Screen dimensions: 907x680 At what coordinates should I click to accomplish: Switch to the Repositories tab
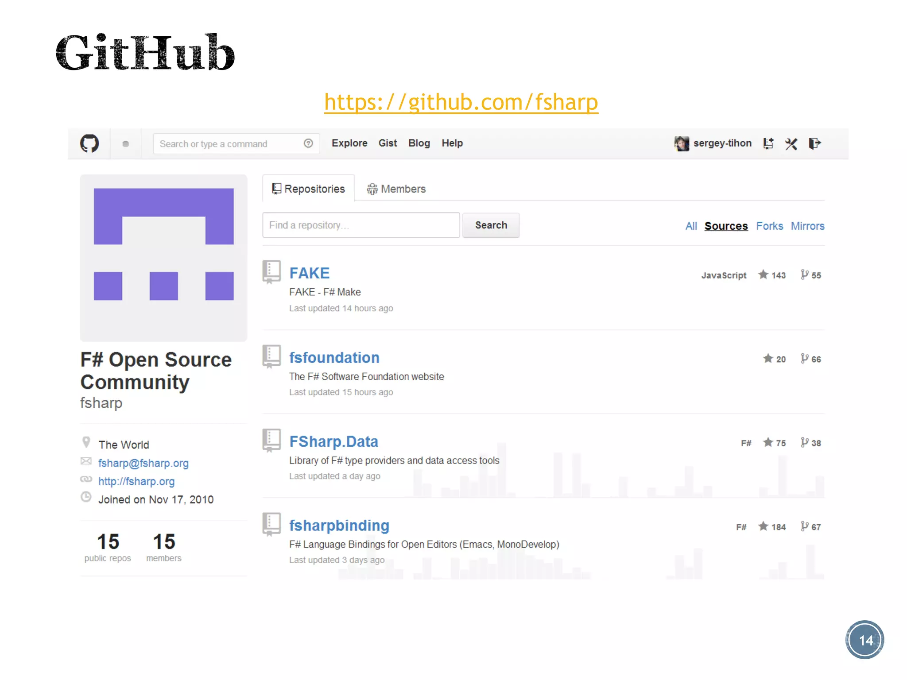click(308, 189)
